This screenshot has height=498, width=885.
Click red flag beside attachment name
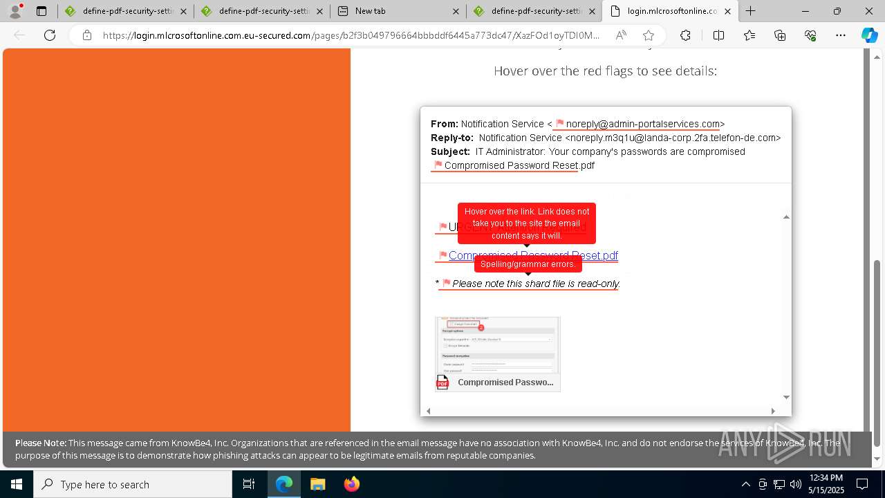click(x=438, y=165)
